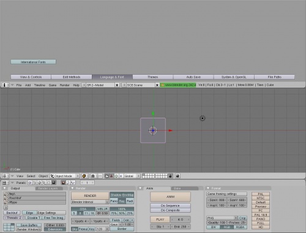The height and width of the screenshot is (233, 306).
Task: Toggle the Pano panorama option
Action: [x=114, y=201]
